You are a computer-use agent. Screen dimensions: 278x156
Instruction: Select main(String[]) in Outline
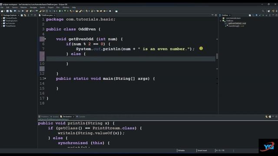(x=236, y=26)
